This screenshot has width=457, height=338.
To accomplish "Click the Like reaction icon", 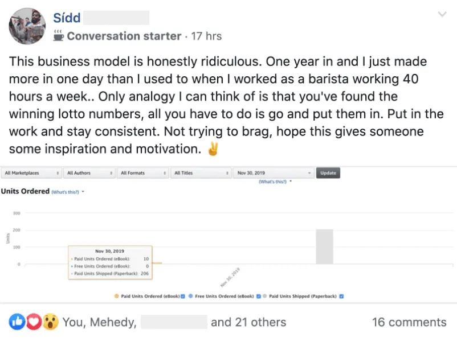I will coord(16,322).
